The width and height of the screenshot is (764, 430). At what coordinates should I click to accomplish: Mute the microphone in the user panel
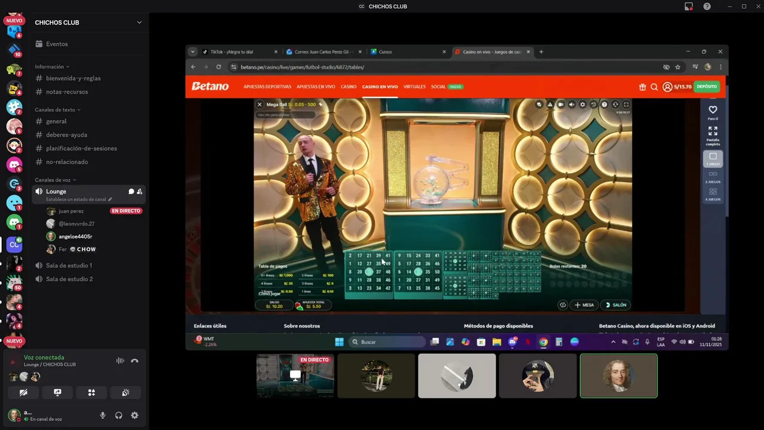103,415
